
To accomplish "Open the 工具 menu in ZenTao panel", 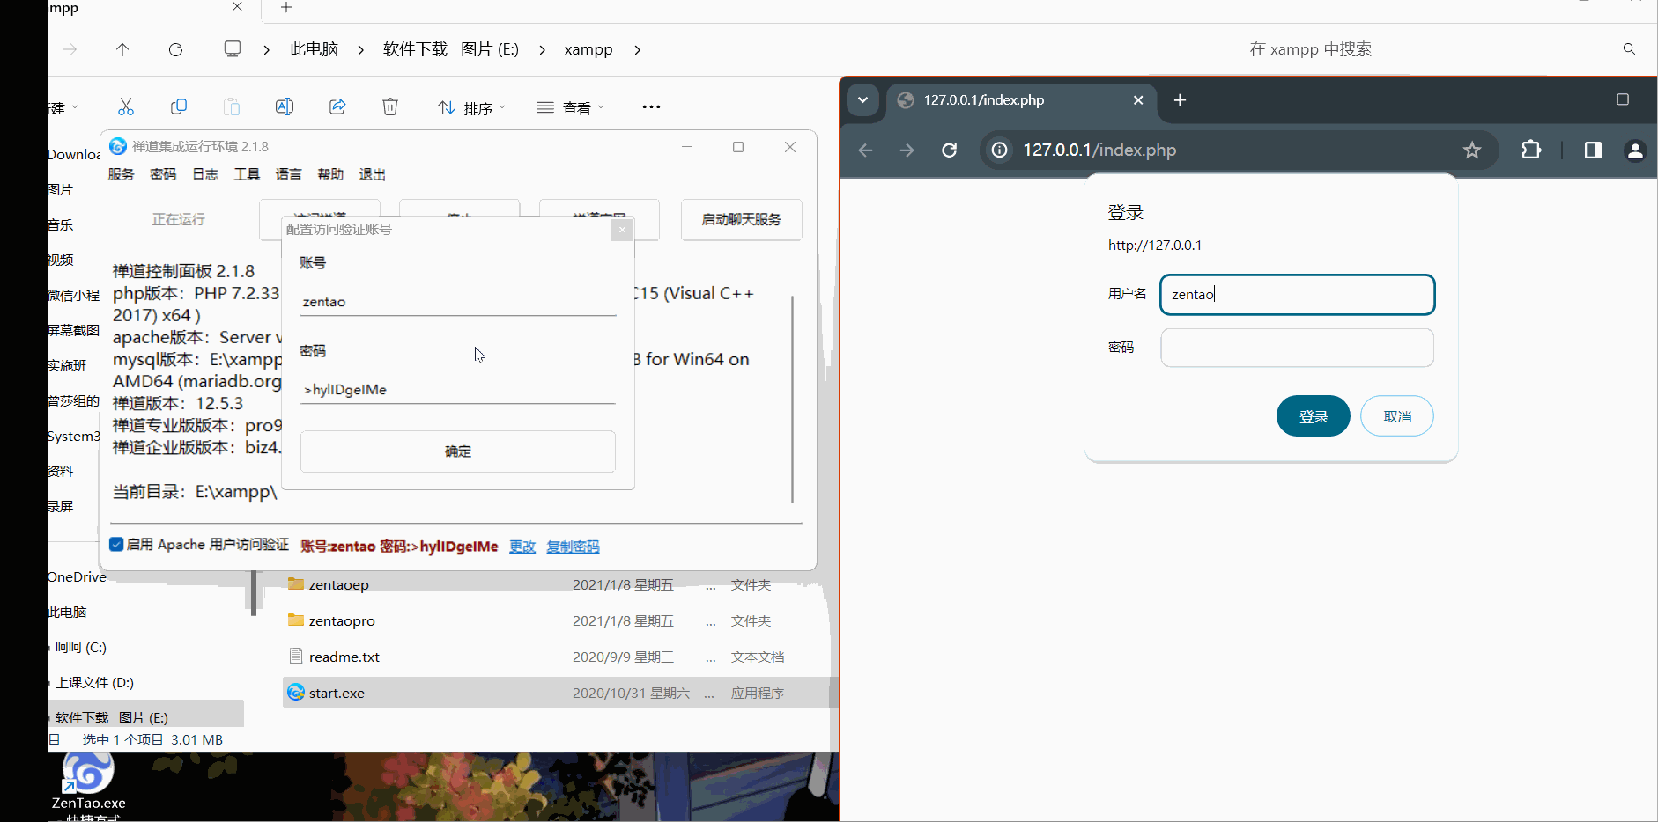I will coord(247,174).
